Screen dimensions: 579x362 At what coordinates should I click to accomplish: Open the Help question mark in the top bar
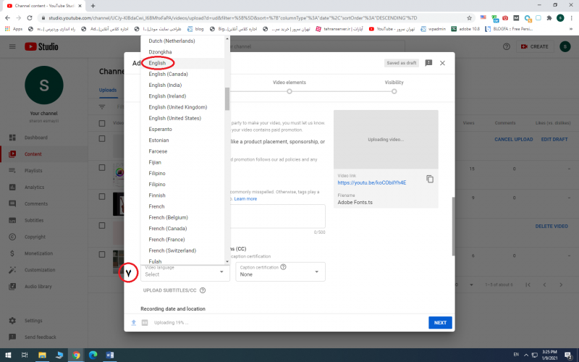[x=506, y=46]
